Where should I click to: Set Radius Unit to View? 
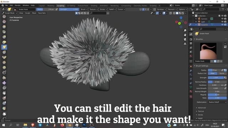pyautogui.click(x=212, y=74)
